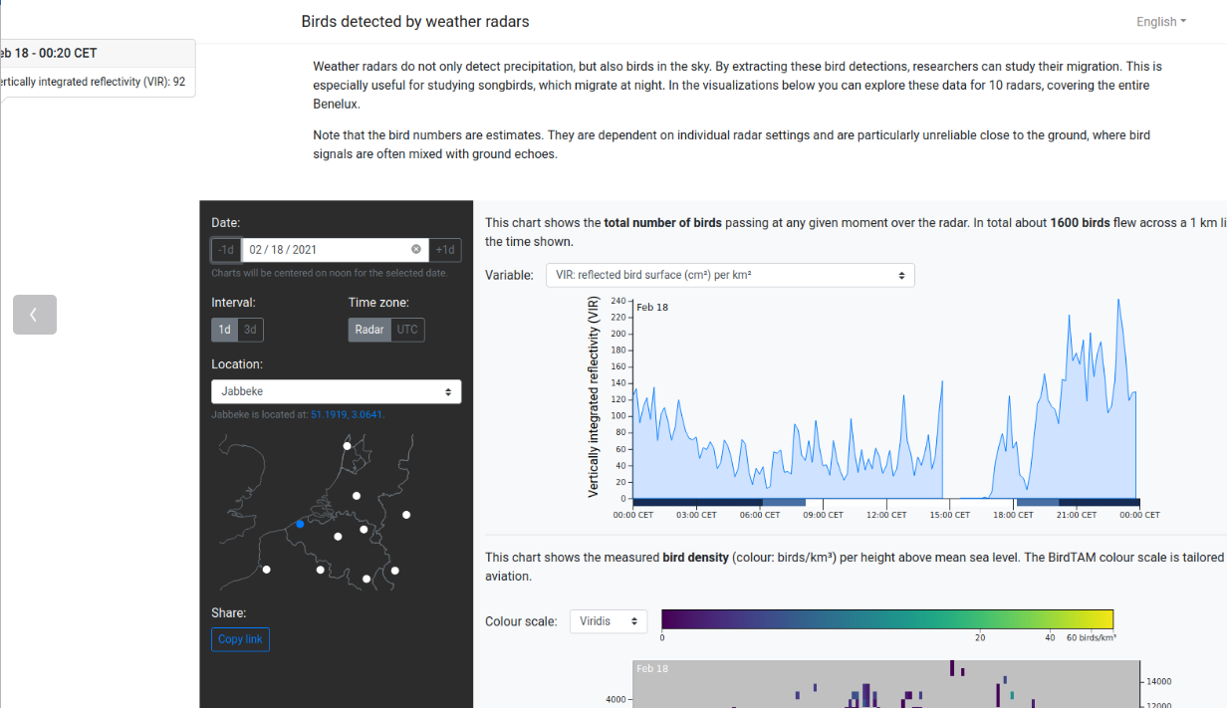Select the westernmost white radar dot on map
1227x708 pixels.
click(x=266, y=570)
